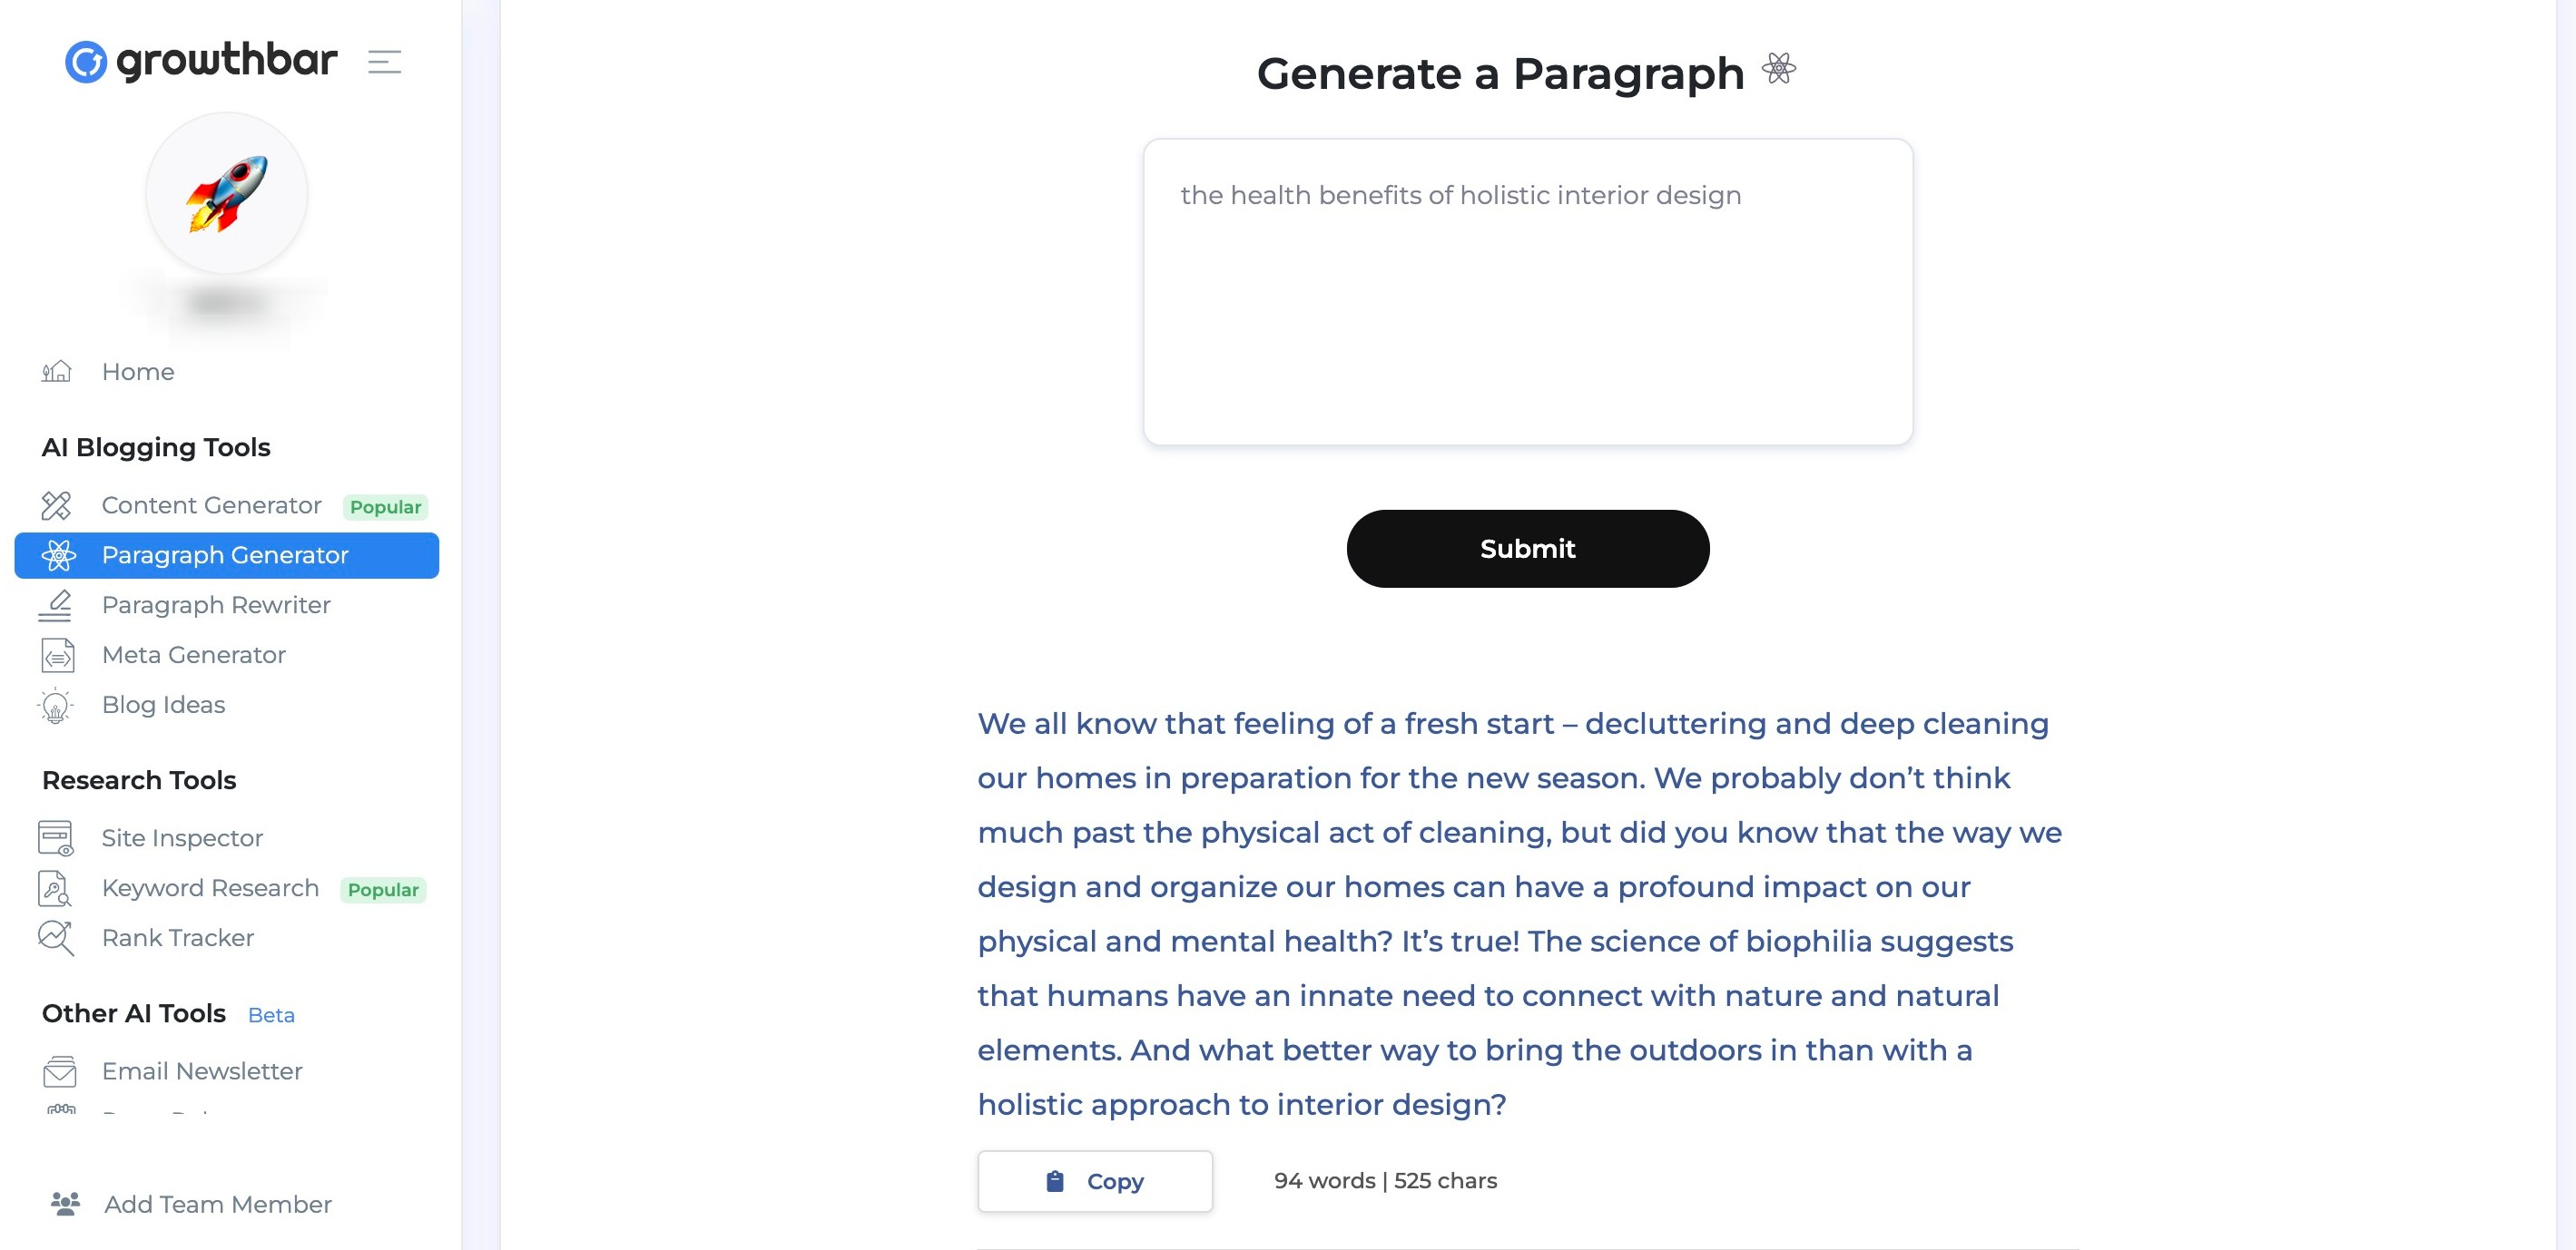This screenshot has width=2576, height=1250.
Task: Open Meta Generator document icon
Action: [57, 656]
